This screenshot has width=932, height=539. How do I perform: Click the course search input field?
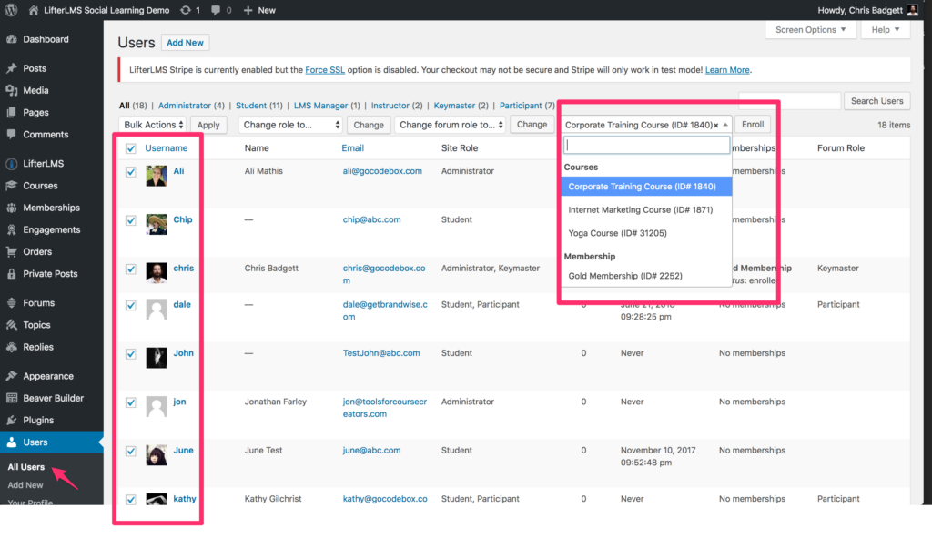click(646, 145)
